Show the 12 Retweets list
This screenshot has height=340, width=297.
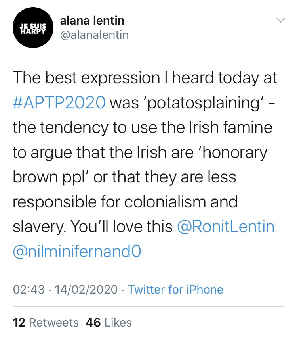(x=46, y=323)
